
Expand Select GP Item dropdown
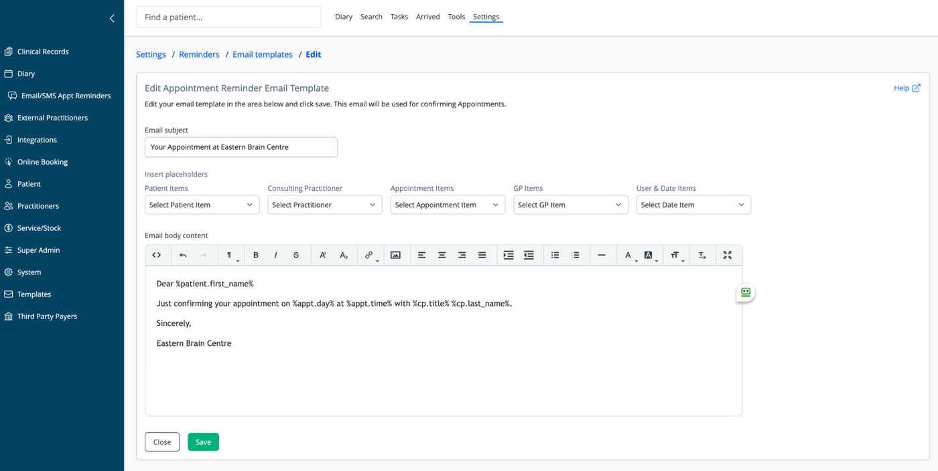(571, 205)
